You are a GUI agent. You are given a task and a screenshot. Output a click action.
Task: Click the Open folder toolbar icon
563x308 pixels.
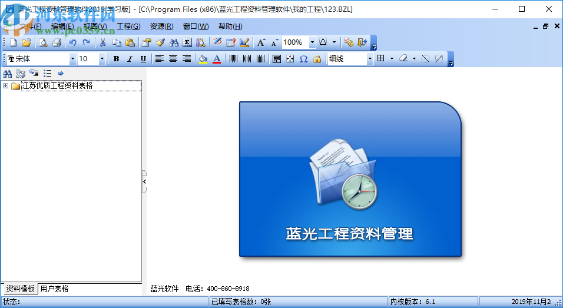[x=27, y=42]
